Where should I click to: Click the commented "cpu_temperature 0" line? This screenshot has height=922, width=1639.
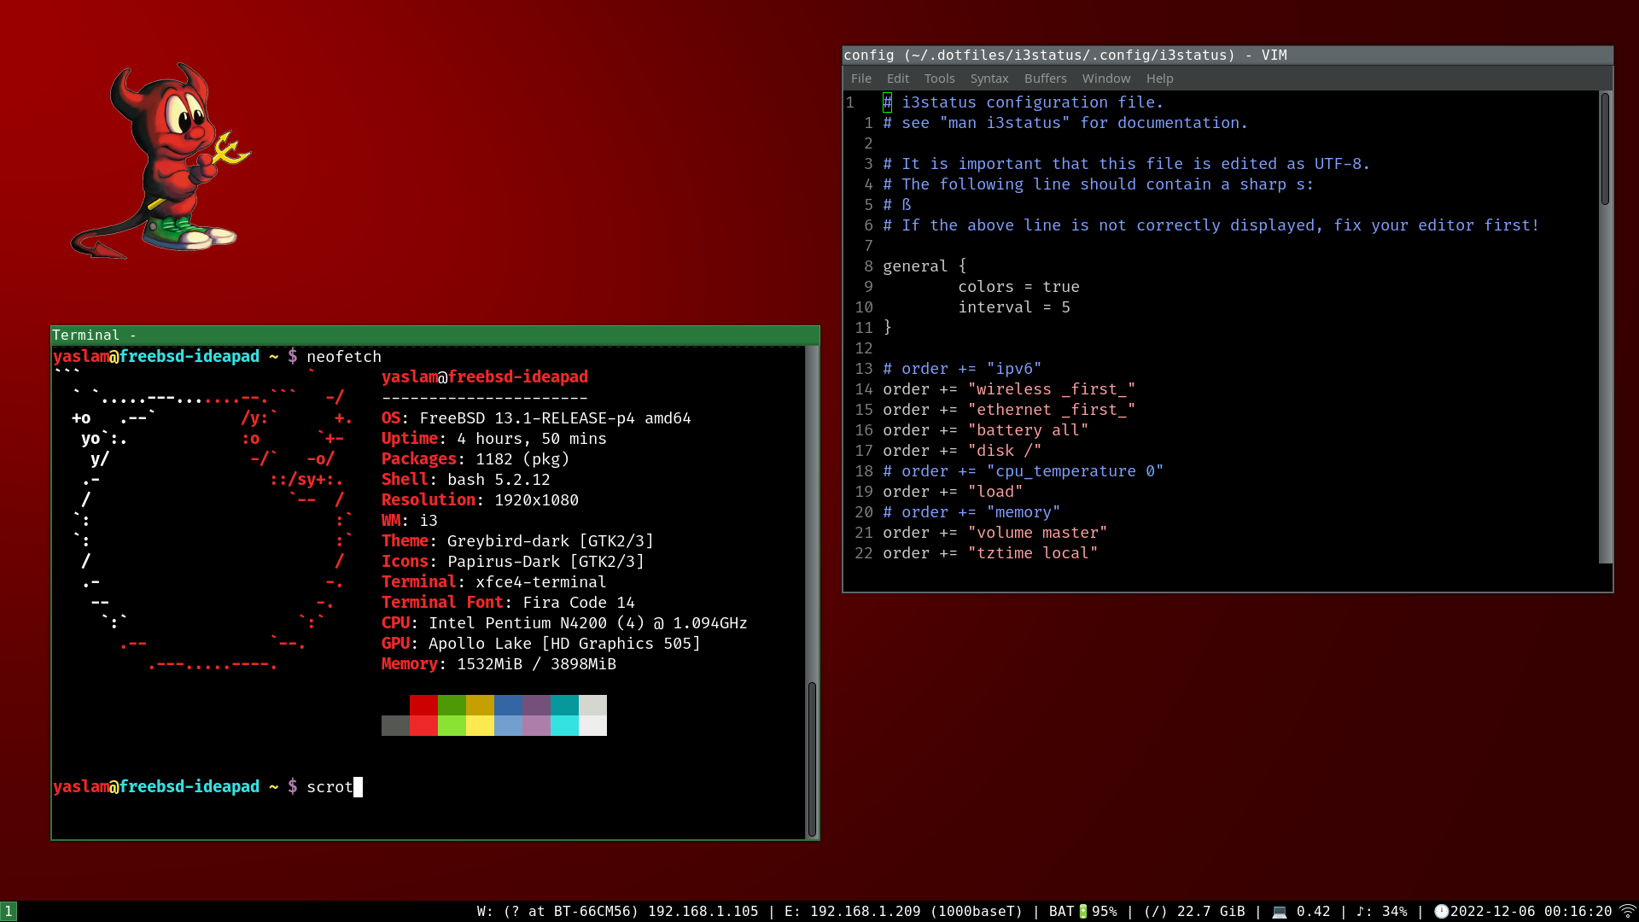pos(1024,471)
